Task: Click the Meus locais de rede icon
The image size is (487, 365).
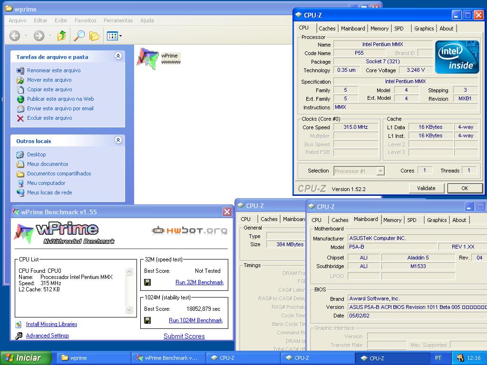Action: [20, 193]
